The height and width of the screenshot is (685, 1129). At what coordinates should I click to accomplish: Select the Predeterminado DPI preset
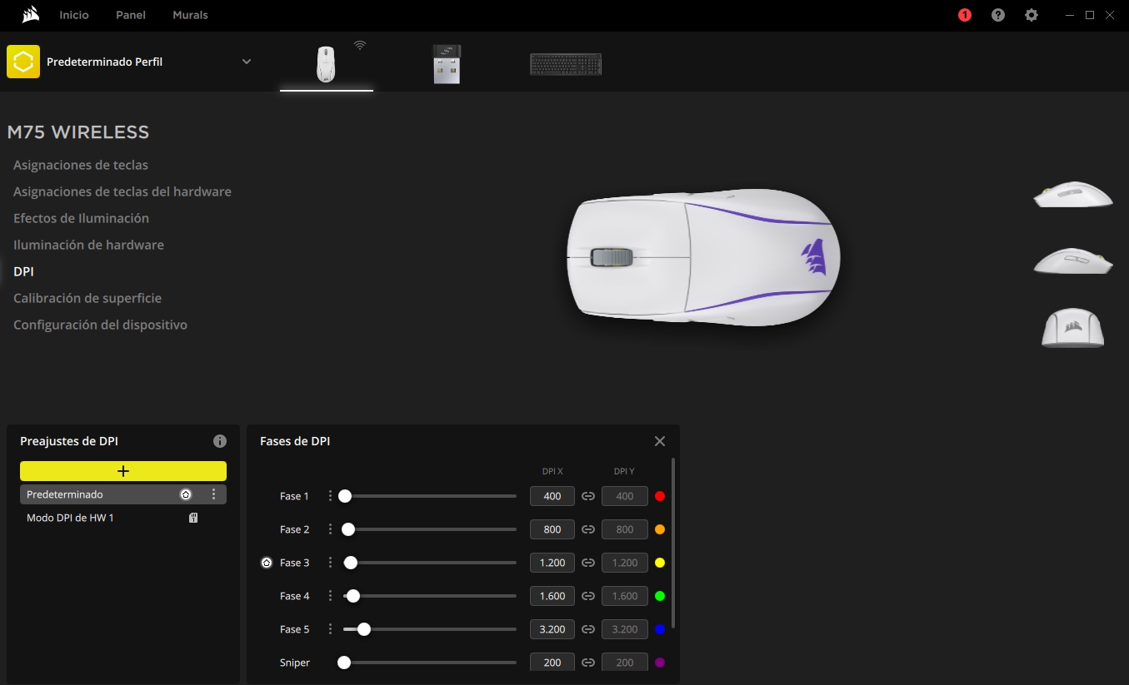click(123, 494)
